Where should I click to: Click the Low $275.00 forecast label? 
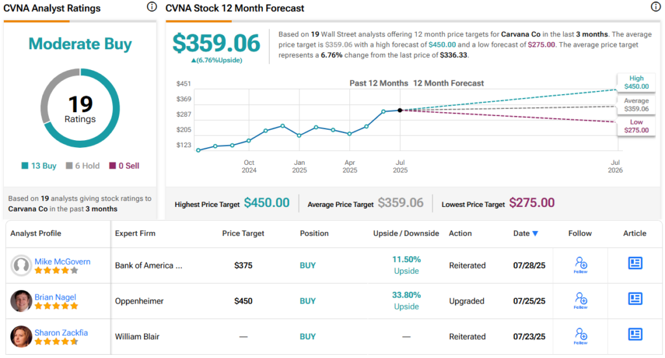point(636,126)
